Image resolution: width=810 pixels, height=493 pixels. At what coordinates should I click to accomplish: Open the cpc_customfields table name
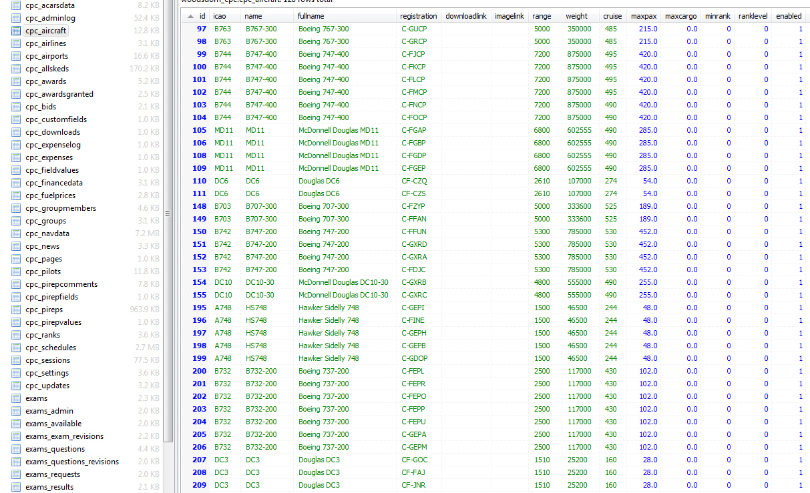[x=56, y=119]
